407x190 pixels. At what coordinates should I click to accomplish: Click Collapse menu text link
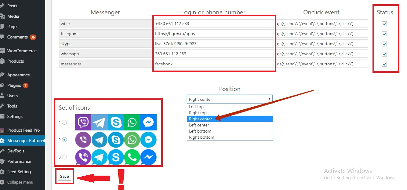(x=20, y=182)
